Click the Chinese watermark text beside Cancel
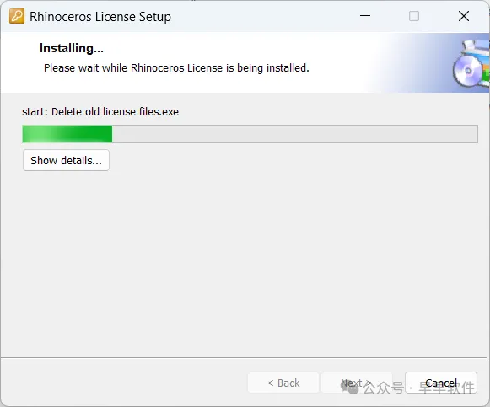Image resolution: width=490 pixels, height=407 pixels. coord(419,388)
